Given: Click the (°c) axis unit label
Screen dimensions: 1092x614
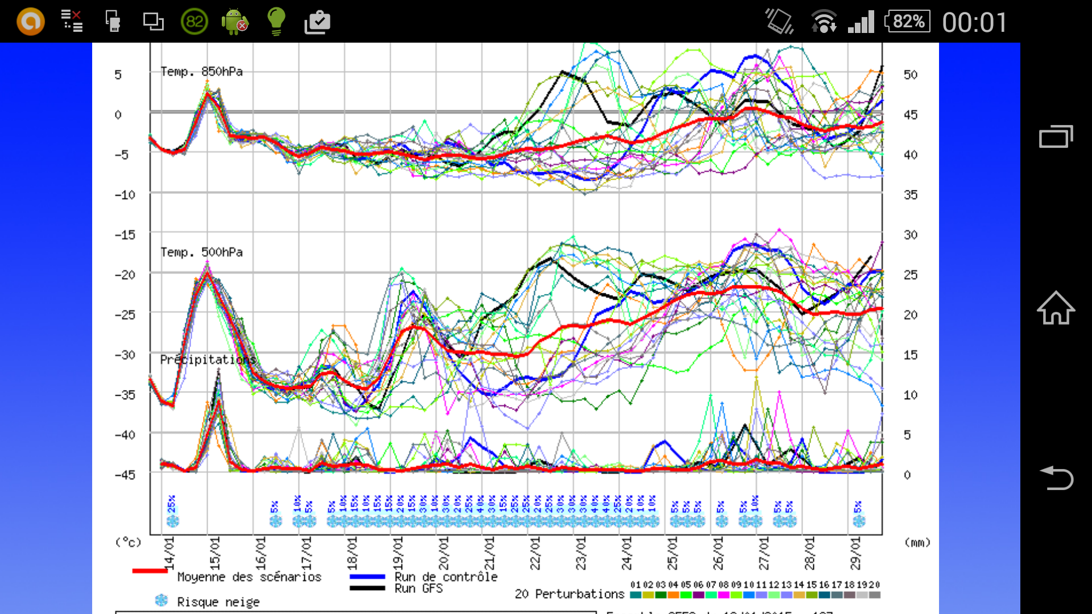Looking at the screenshot, I should (x=129, y=542).
